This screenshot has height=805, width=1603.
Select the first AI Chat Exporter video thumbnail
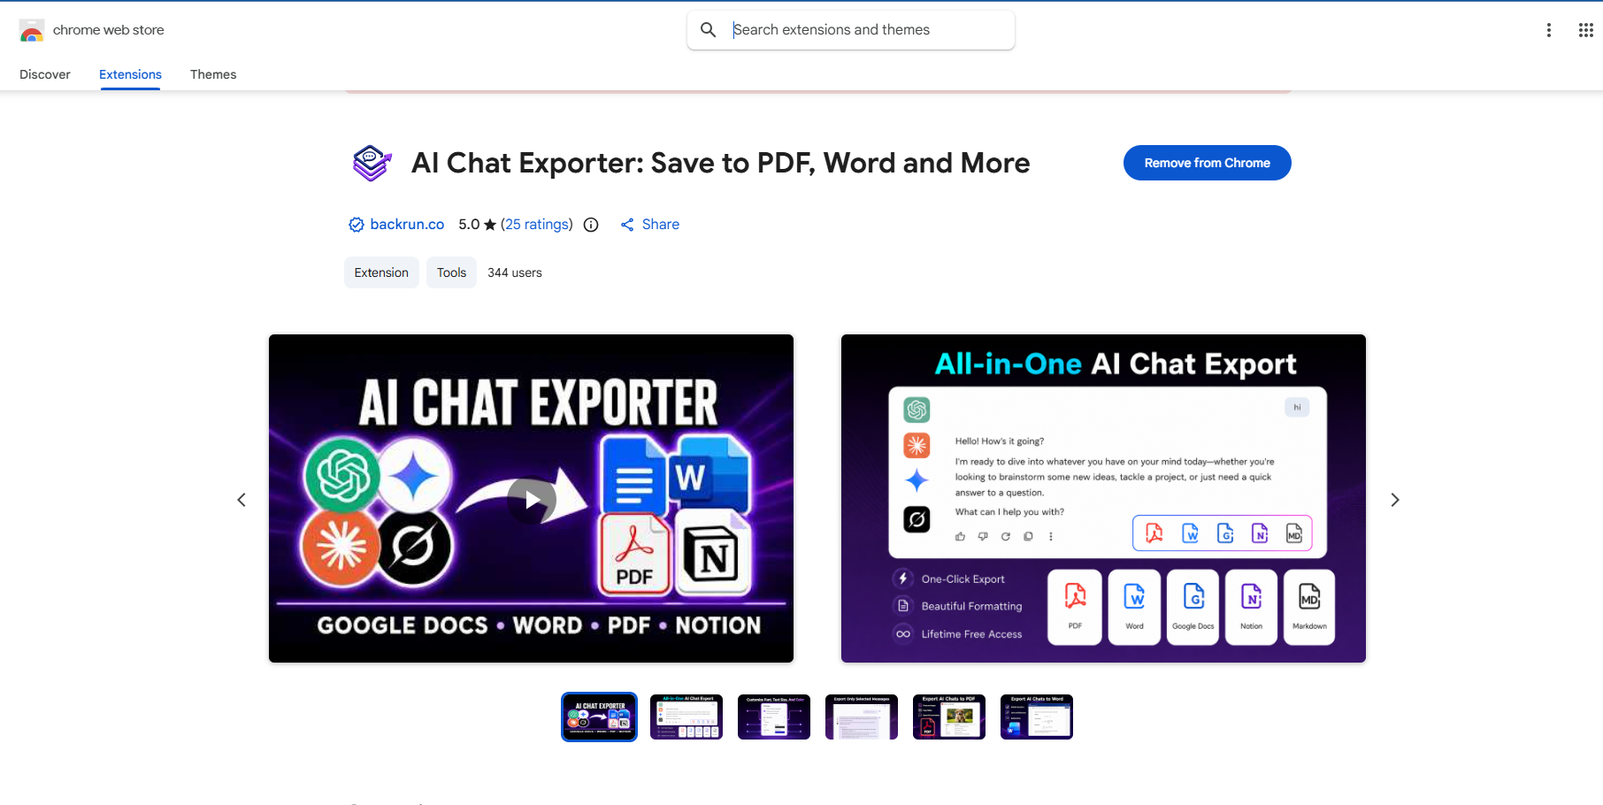click(599, 717)
